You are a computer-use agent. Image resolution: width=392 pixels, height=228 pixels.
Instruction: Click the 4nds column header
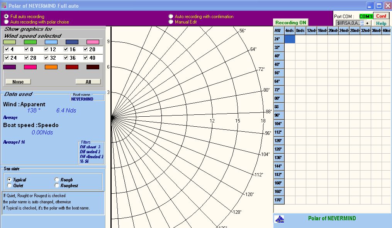point(290,30)
